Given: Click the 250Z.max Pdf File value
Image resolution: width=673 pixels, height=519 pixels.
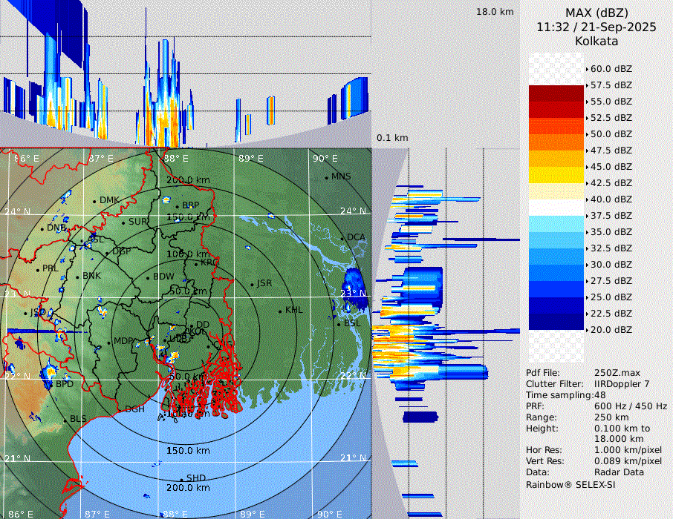Looking at the screenshot, I should click(618, 373).
